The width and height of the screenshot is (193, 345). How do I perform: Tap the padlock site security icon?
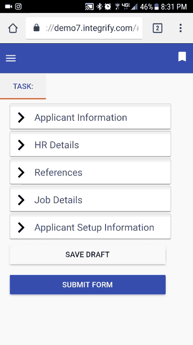[x=36, y=28]
